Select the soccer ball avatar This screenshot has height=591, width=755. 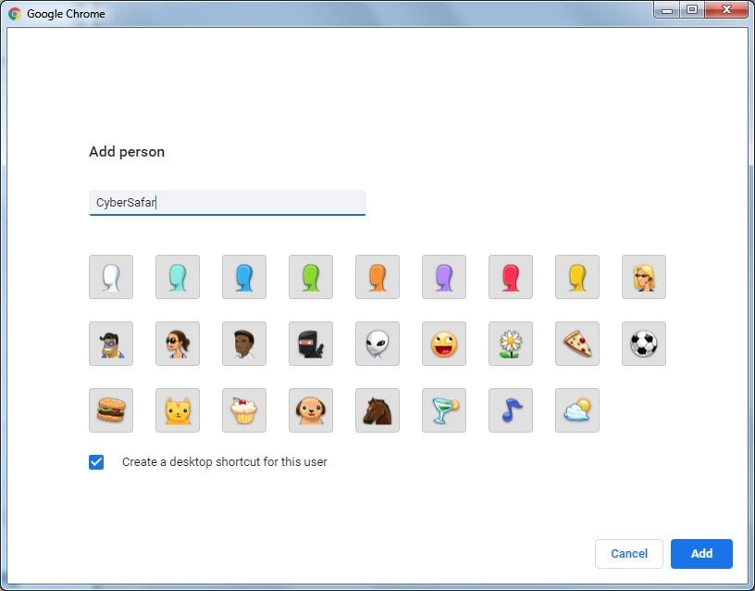click(644, 344)
